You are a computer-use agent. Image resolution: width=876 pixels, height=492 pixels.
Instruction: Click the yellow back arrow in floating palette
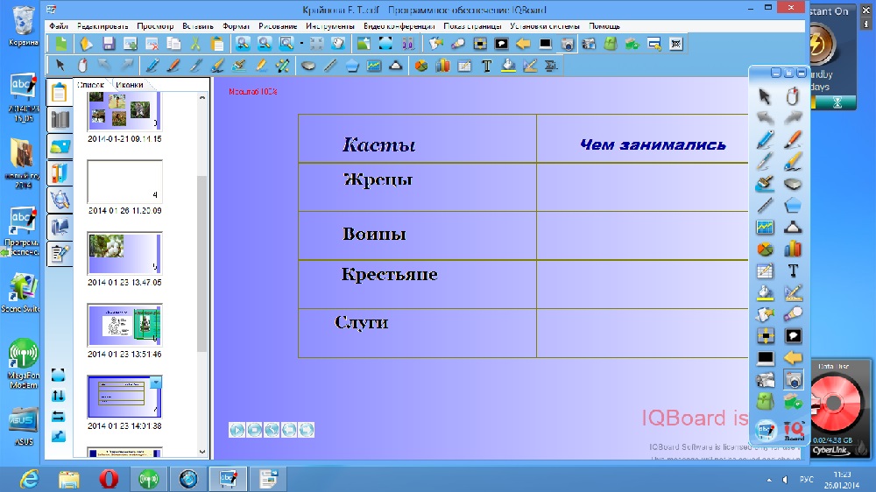[793, 358]
